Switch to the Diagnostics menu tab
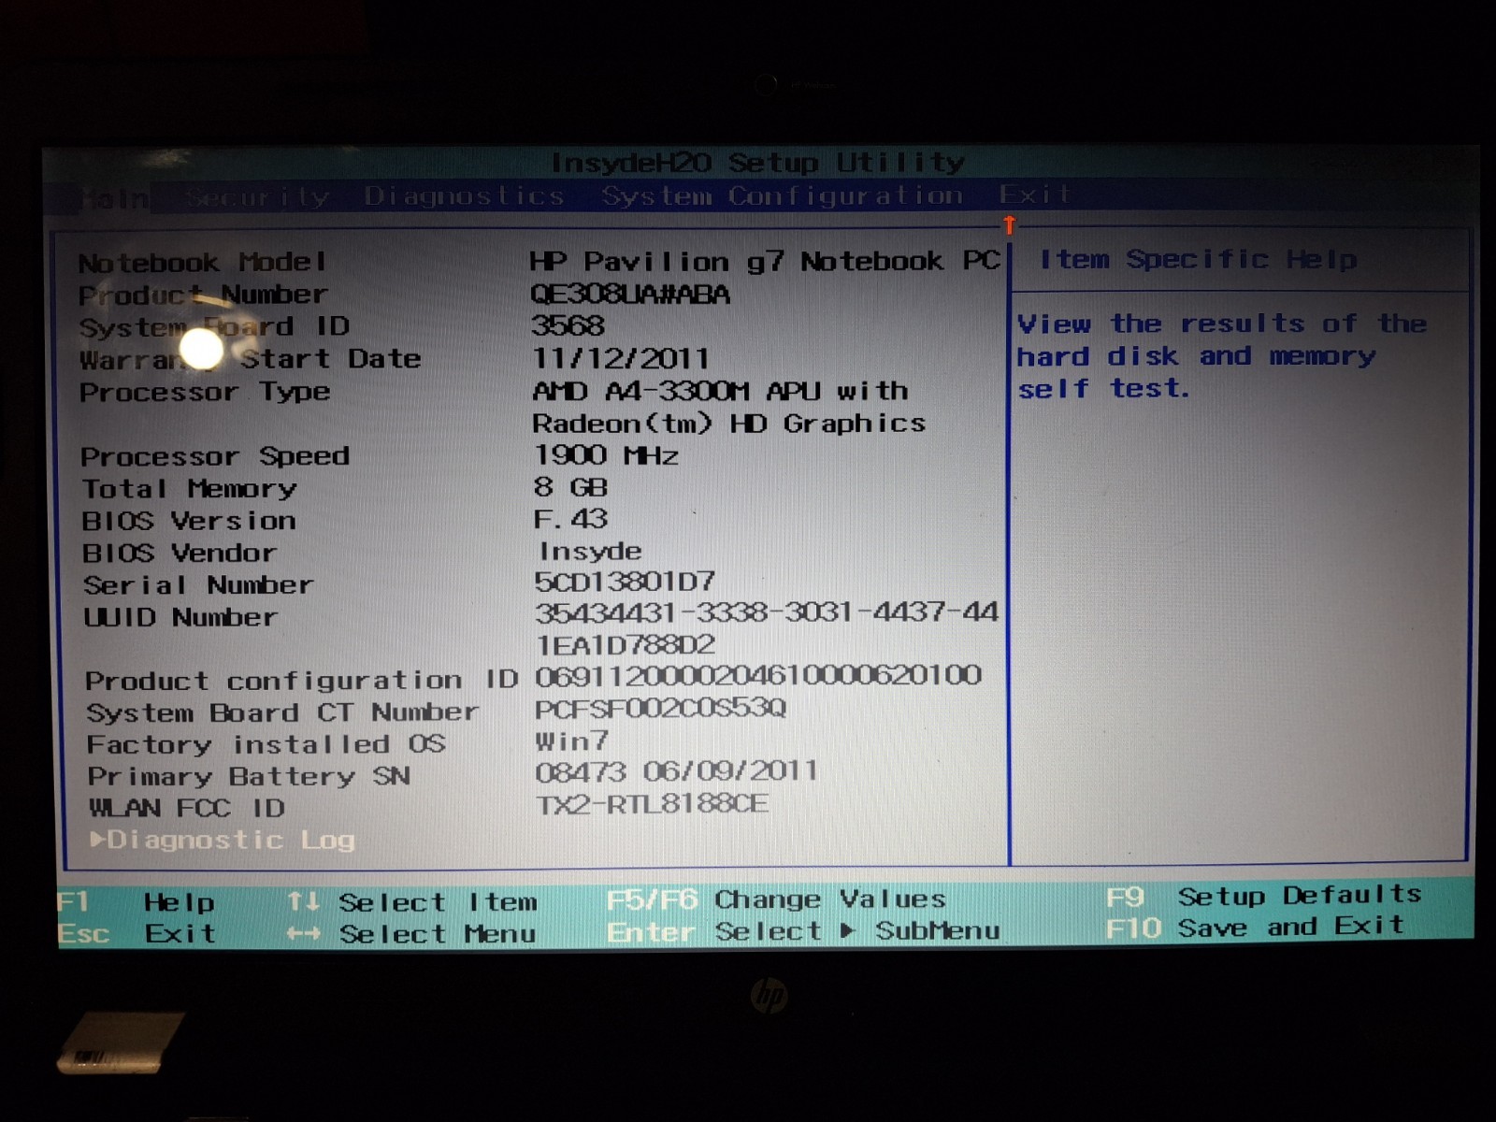Image resolution: width=1496 pixels, height=1122 pixels. tap(465, 196)
